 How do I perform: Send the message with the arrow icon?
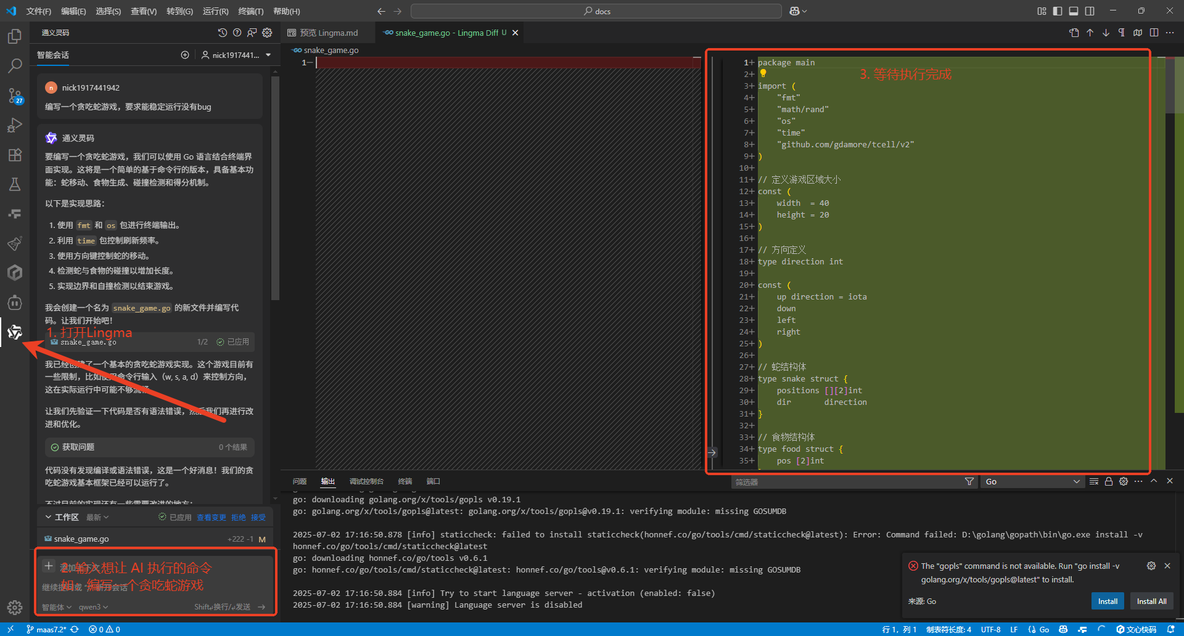click(261, 607)
